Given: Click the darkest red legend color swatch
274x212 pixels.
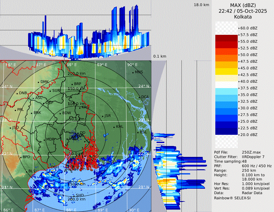Looking at the screenshot, I should pos(227,38).
